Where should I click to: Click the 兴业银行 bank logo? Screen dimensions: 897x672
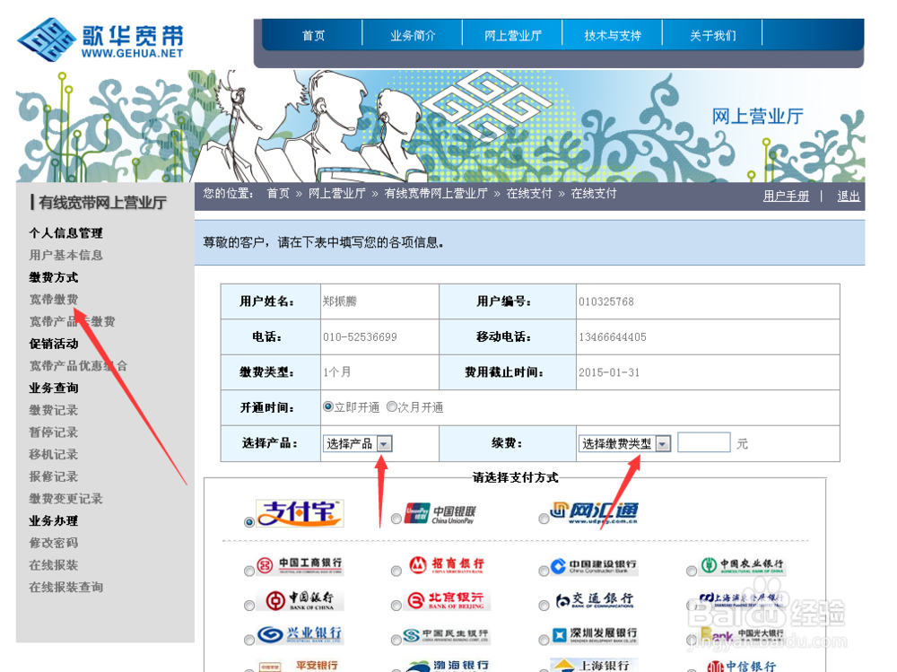click(x=300, y=634)
